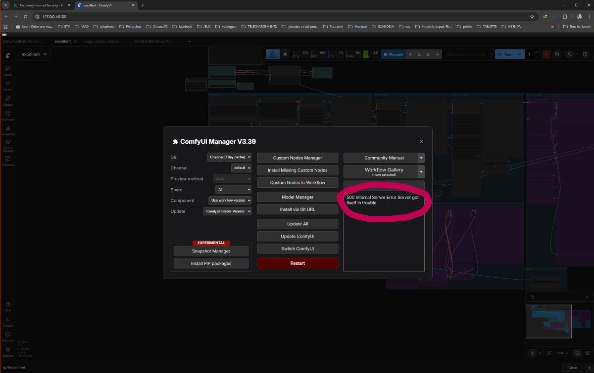Click the Templates sidebar icon
This screenshot has height=373, width=594.
[8, 161]
